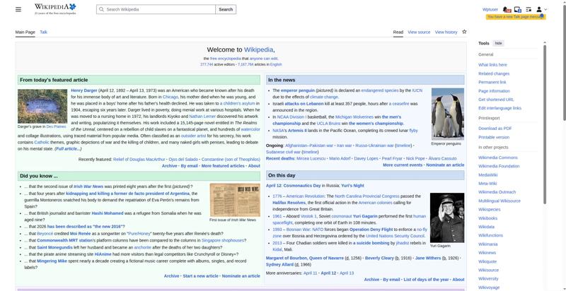The image size is (566, 291).
Task: Click the Wikipedia logo
Action: [55, 9]
